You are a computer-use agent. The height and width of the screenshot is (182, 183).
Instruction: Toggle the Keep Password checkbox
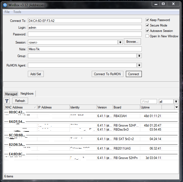(x=148, y=20)
